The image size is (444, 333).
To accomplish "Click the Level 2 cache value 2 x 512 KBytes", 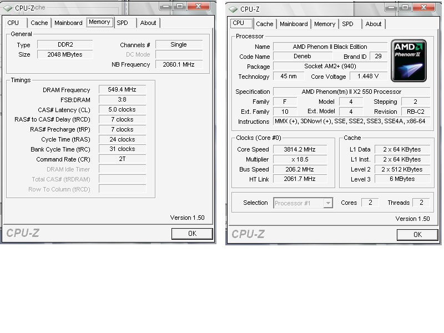I will pyautogui.click(x=402, y=169).
